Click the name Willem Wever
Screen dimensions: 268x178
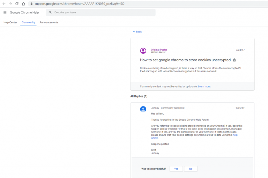click(158, 52)
